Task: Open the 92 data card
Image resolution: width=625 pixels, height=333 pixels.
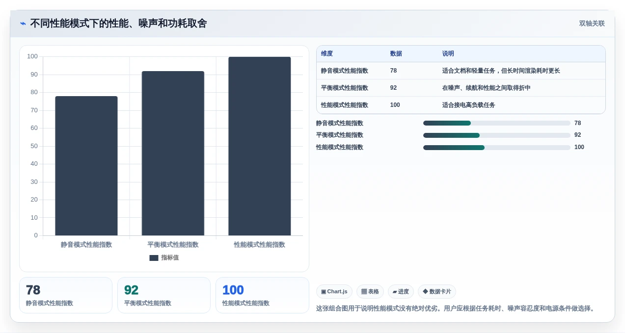Action: tap(164, 295)
